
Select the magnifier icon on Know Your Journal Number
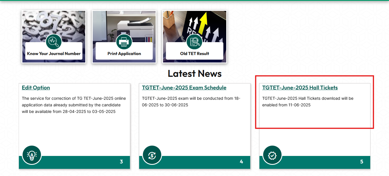pyautogui.click(x=54, y=41)
